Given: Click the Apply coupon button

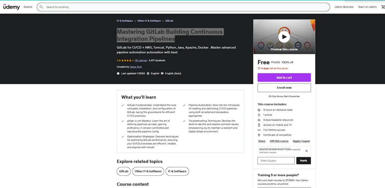Looking at the screenshot, I should click(x=303, y=161).
